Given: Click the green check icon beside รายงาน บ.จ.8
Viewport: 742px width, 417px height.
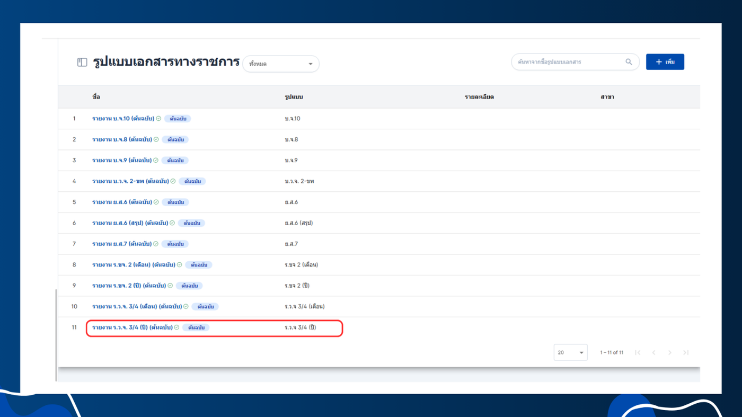Looking at the screenshot, I should click(x=156, y=139).
